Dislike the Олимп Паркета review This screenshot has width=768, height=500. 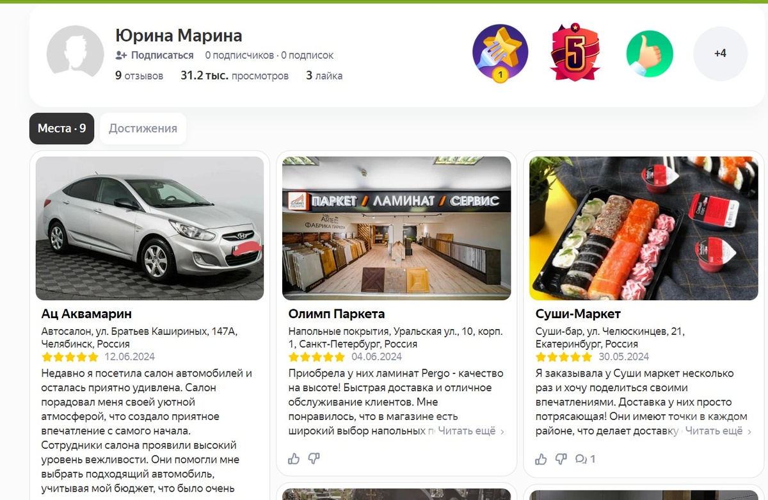(314, 458)
